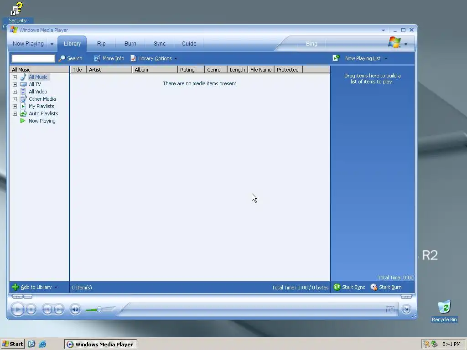Switch to the Rip tab
This screenshot has width=467, height=350.
(x=101, y=44)
